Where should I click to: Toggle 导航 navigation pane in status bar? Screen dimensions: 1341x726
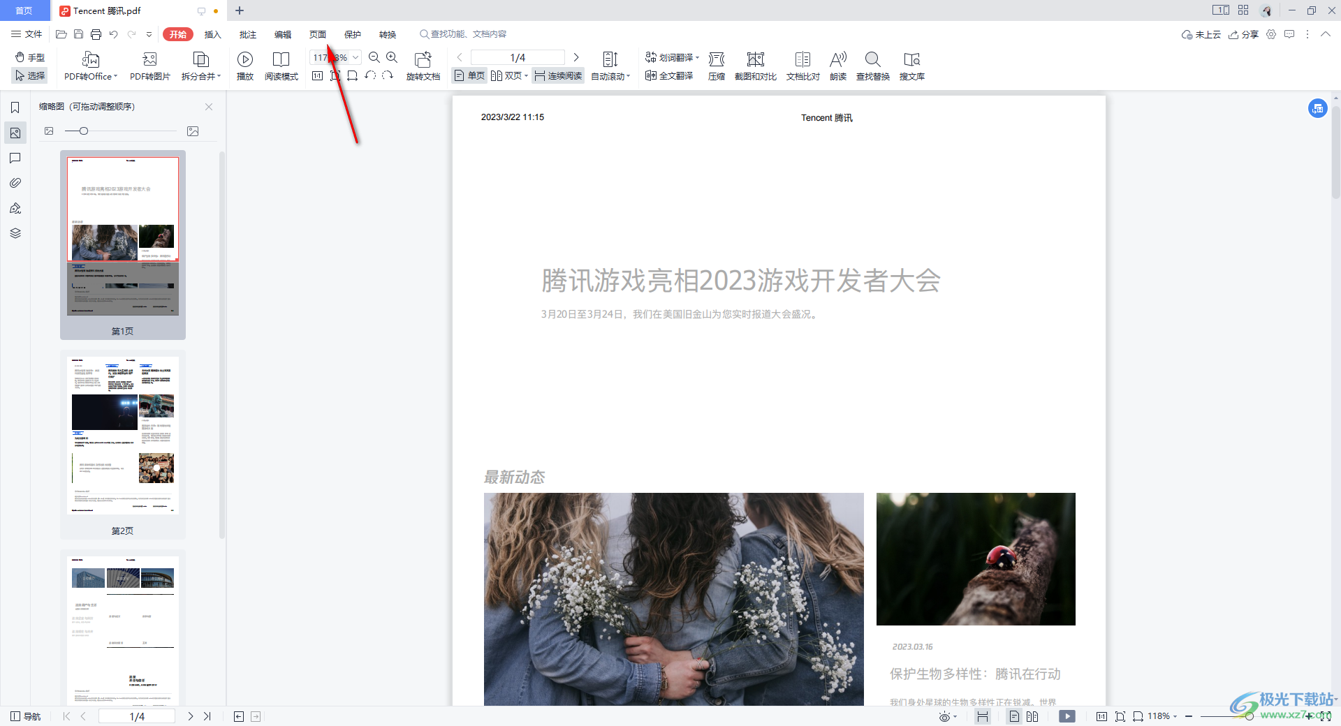pyautogui.click(x=26, y=716)
